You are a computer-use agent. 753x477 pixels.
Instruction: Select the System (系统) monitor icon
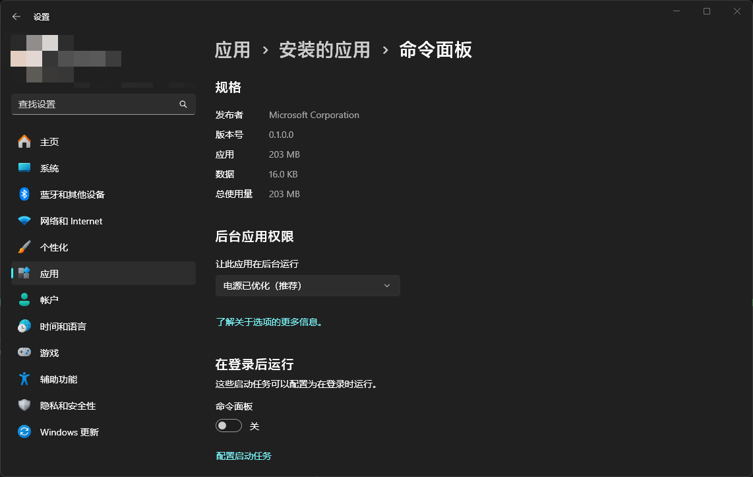pyautogui.click(x=24, y=168)
